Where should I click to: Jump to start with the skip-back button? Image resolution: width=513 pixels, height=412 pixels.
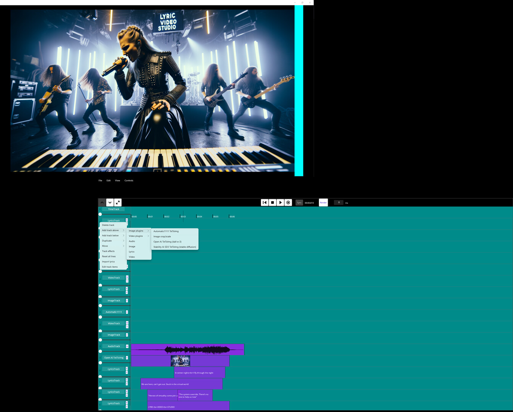(265, 203)
